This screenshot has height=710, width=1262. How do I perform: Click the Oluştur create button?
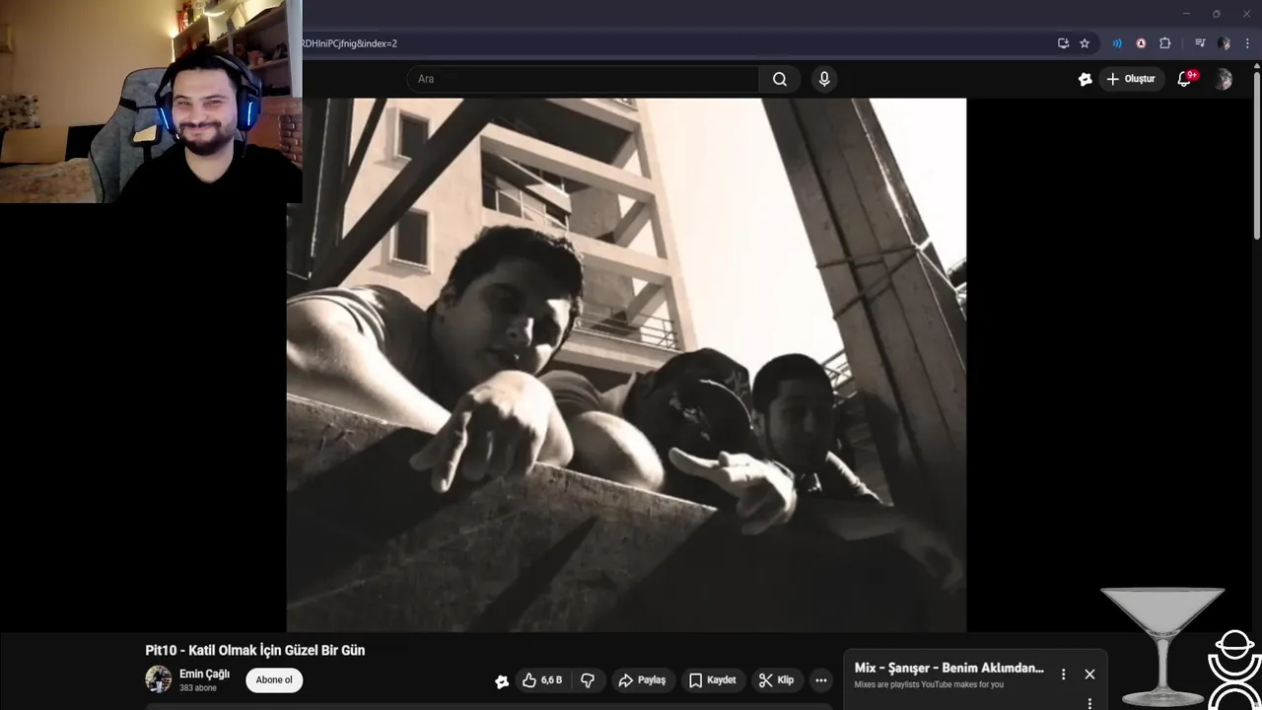(x=1130, y=79)
